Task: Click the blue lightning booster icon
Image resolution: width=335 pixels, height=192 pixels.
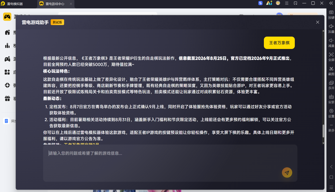Action: (x=261, y=3)
